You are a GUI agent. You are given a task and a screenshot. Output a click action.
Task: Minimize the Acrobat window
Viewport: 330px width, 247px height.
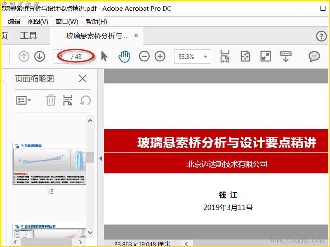[300, 8]
